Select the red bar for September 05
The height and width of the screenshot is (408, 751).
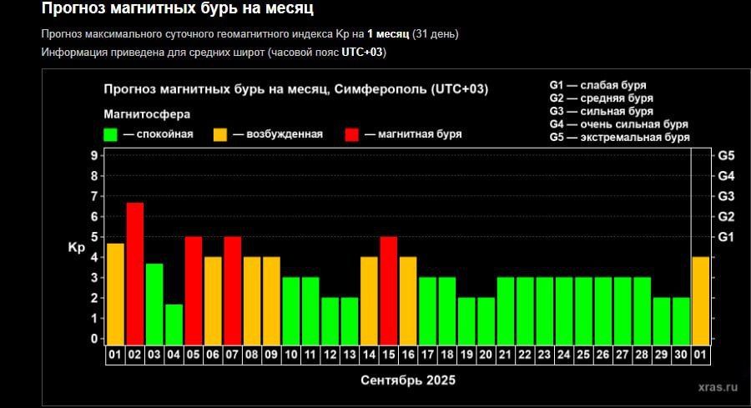(x=194, y=290)
